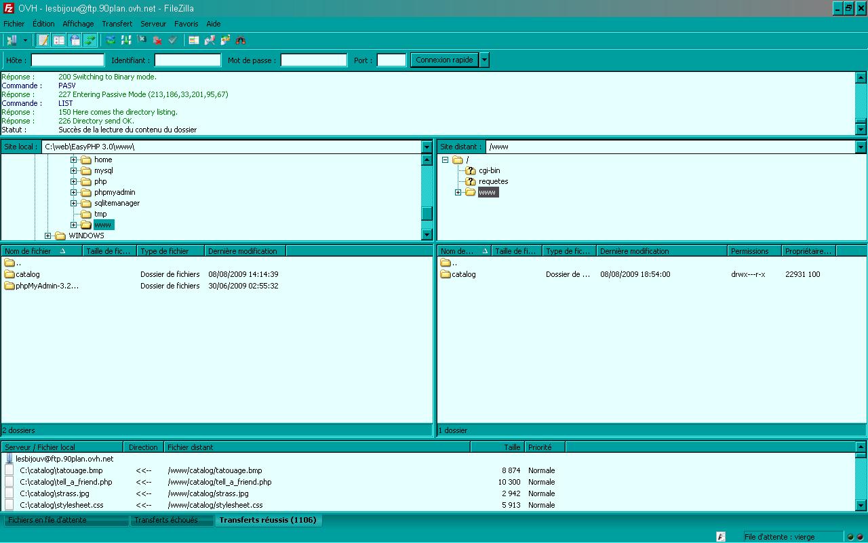The image size is (868, 543).
Task: Focus the Identifiant input field
Action: click(188, 60)
